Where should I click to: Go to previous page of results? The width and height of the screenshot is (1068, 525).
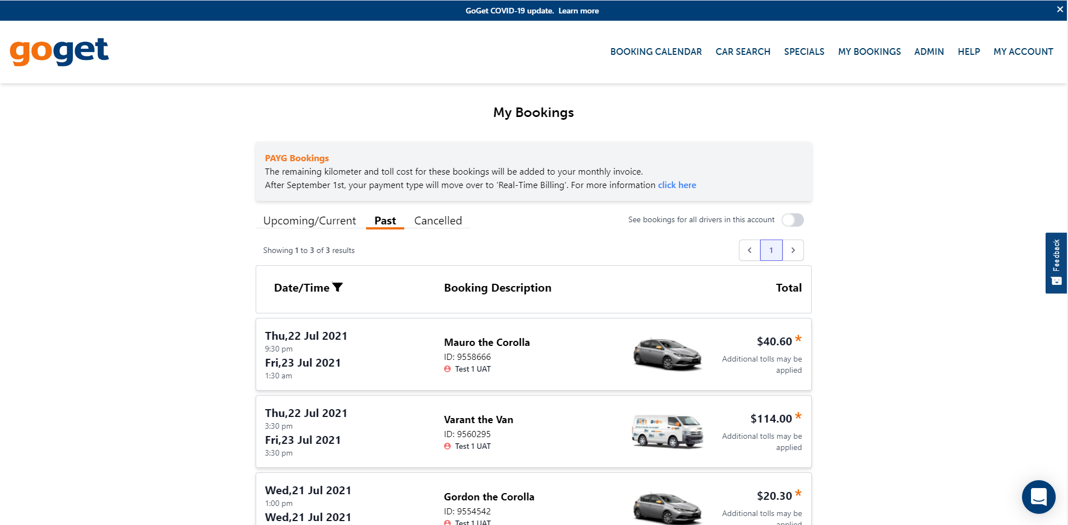pos(750,250)
